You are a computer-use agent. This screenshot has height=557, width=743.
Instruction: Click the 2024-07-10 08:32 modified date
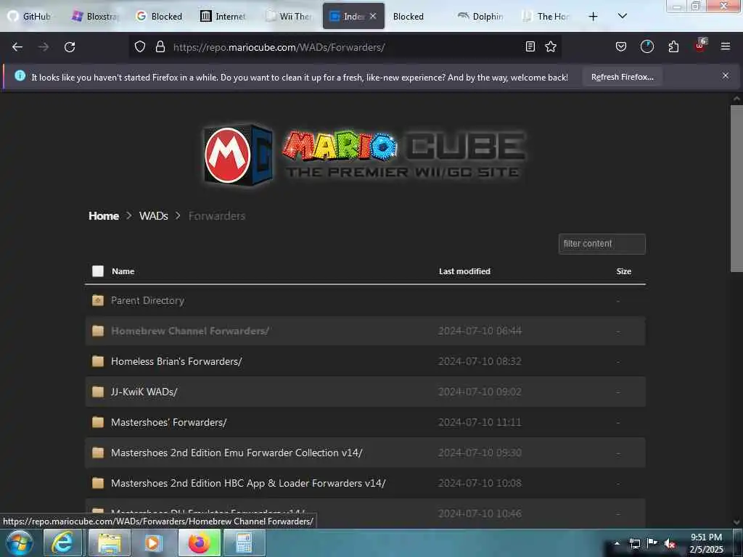tap(480, 361)
